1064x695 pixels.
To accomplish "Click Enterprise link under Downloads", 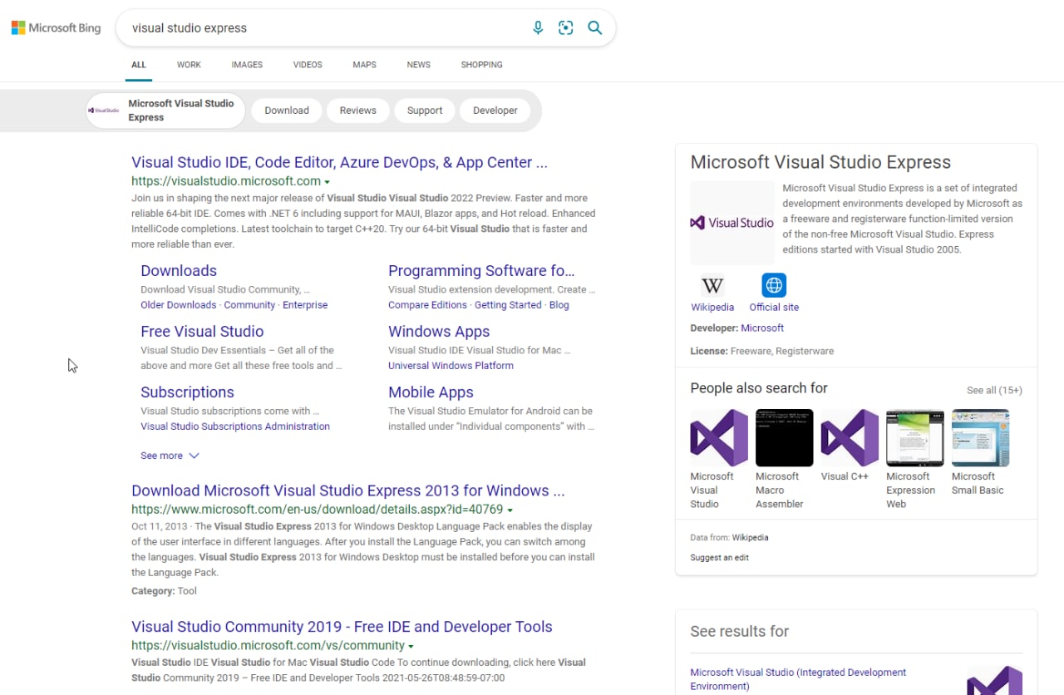I will point(305,305).
